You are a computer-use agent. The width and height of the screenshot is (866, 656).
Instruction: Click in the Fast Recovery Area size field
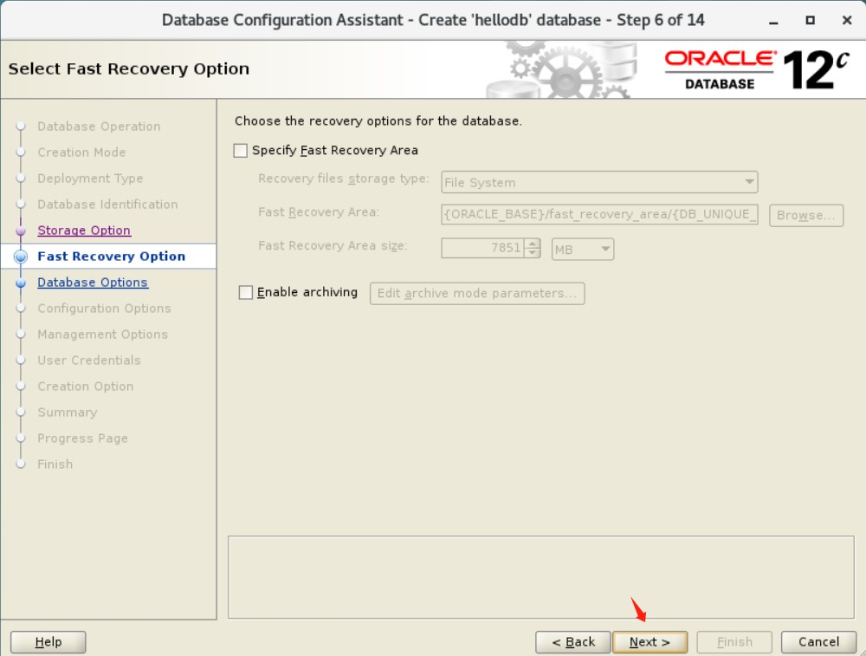point(482,248)
